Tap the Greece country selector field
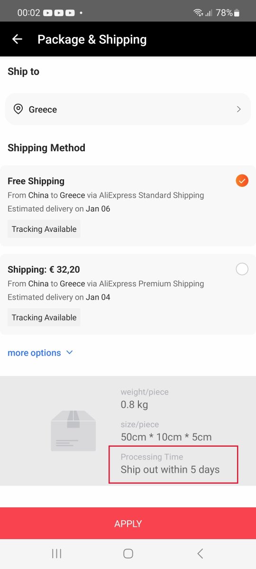The image size is (256, 569). pyautogui.click(x=128, y=109)
